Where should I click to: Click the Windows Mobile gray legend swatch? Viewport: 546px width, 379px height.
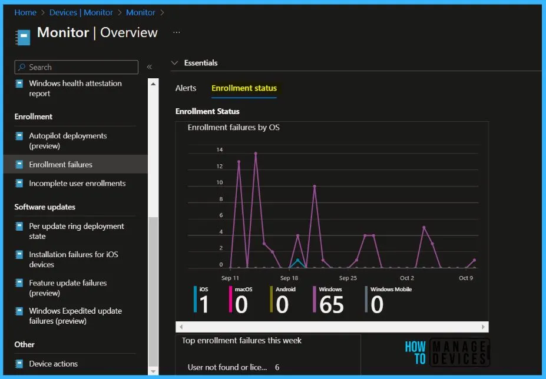[x=366, y=299]
